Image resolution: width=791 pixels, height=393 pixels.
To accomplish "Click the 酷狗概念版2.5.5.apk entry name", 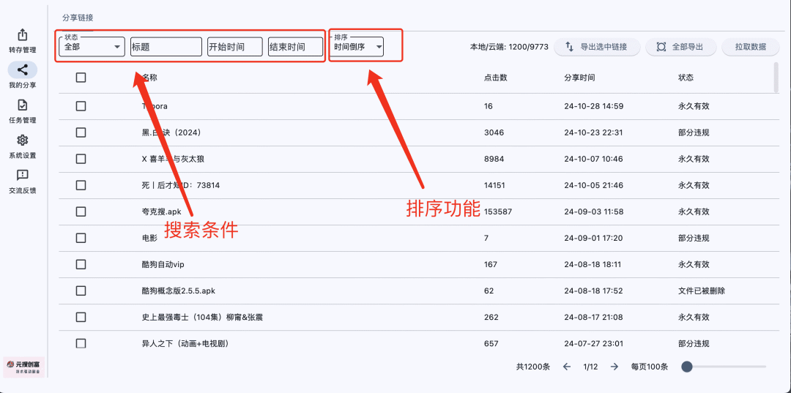I will click(179, 291).
